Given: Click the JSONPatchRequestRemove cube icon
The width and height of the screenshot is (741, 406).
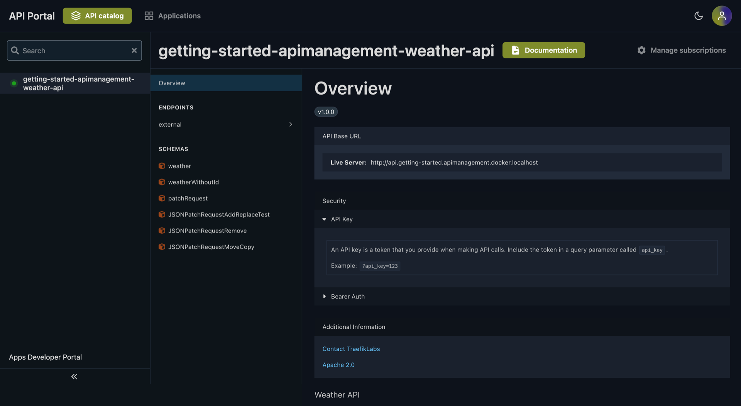Looking at the screenshot, I should point(162,231).
